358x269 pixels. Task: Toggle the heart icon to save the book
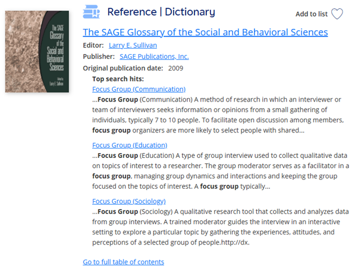(337, 14)
